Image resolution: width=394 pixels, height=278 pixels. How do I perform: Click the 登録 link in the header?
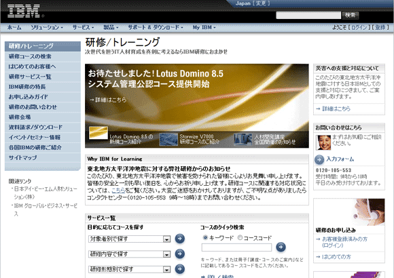coord(380,27)
